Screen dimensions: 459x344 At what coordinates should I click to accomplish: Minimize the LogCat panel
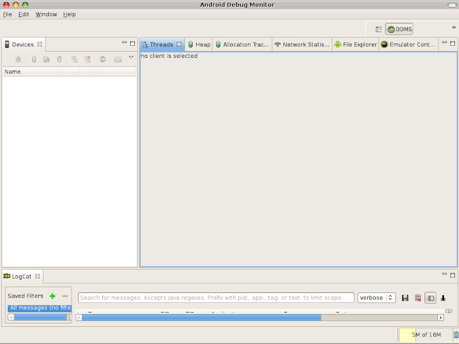(x=444, y=275)
